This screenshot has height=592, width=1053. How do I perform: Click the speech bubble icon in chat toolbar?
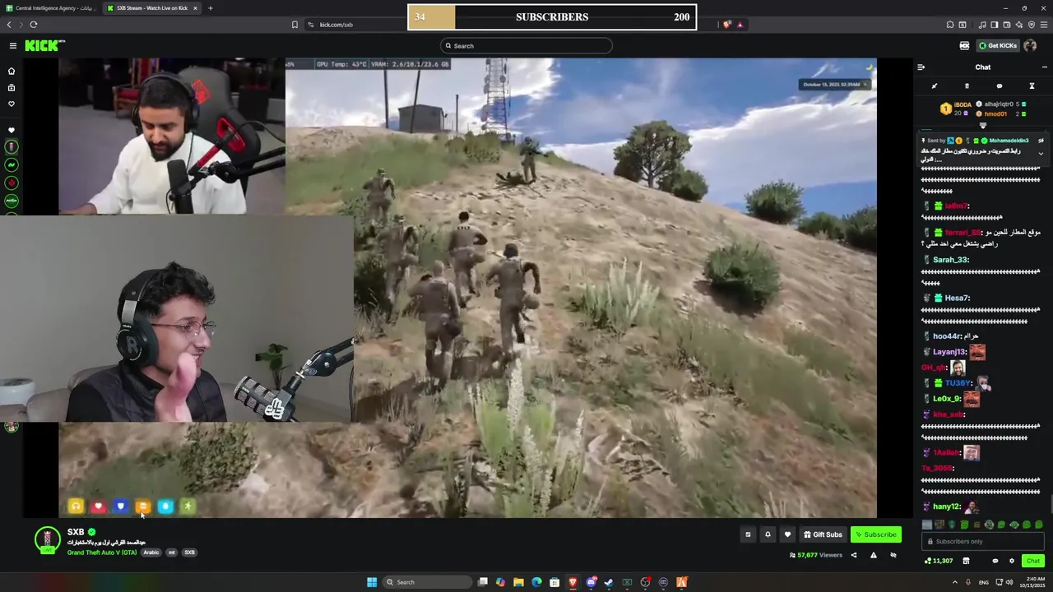1000,86
